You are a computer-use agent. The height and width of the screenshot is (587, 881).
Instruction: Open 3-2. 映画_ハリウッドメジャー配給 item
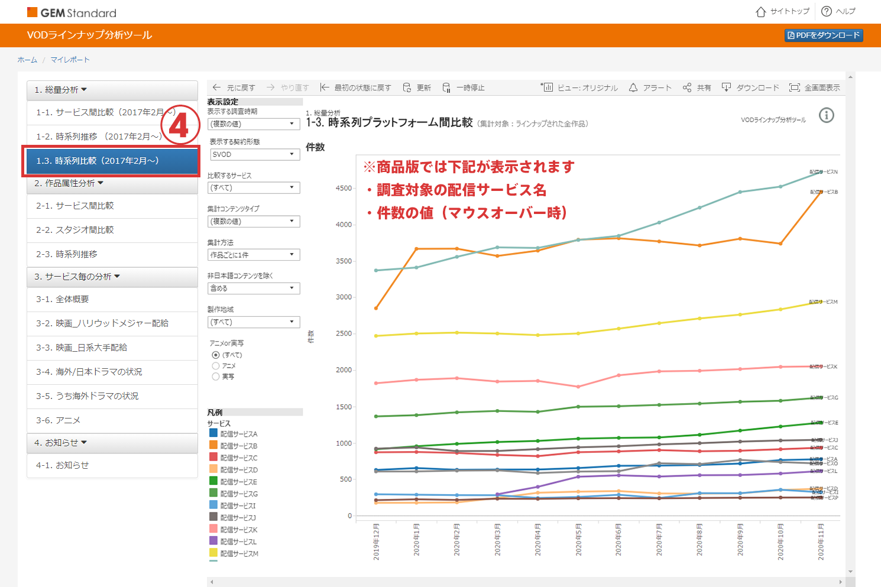point(112,323)
